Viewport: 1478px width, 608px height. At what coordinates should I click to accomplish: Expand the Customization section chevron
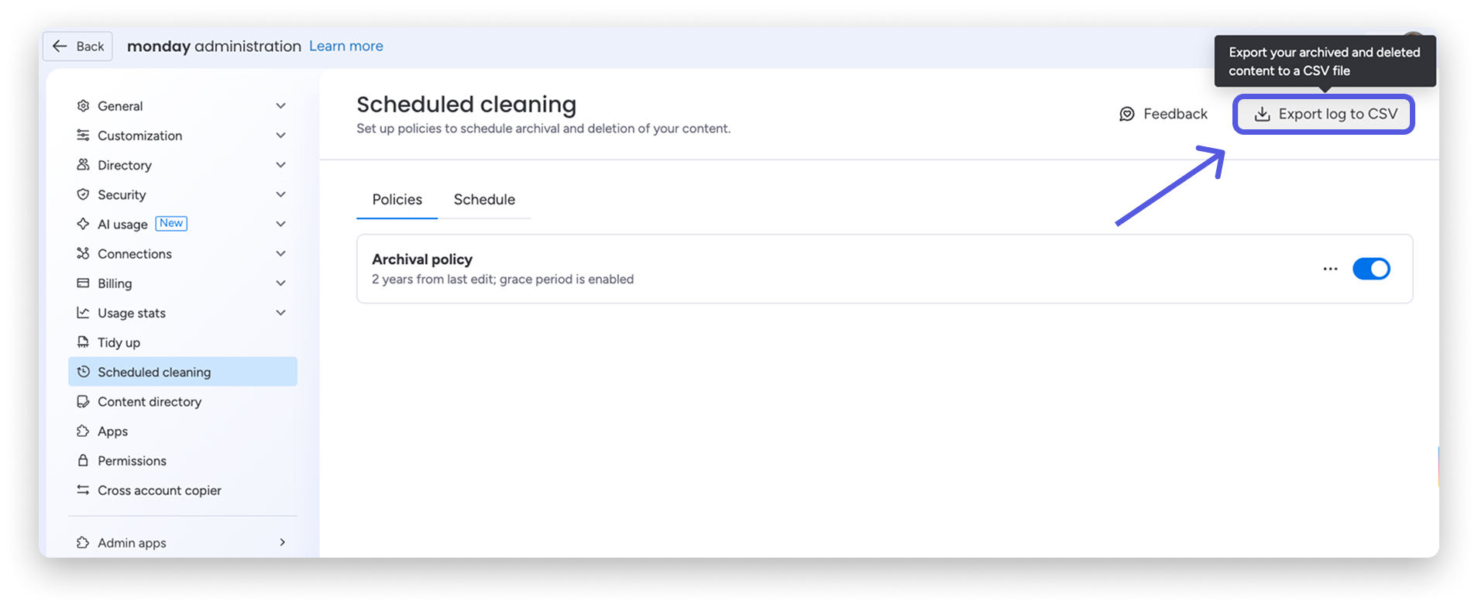[280, 136]
